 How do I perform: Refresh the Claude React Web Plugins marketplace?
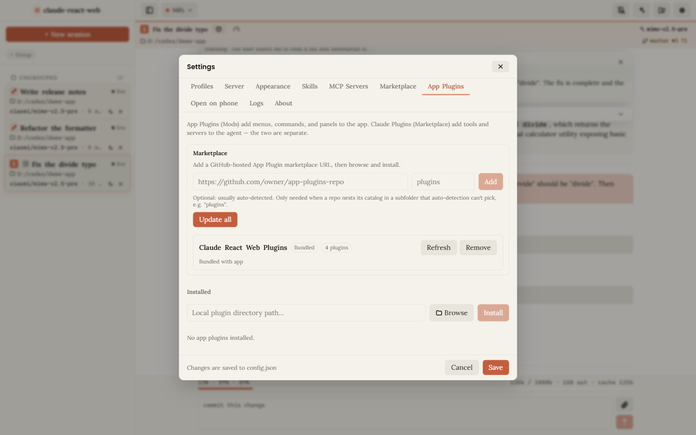pos(438,247)
